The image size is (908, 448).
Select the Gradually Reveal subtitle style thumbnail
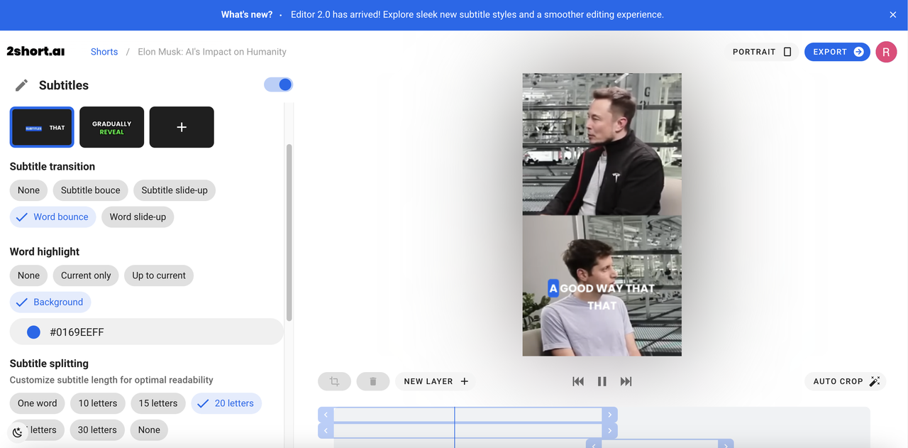pyautogui.click(x=111, y=127)
